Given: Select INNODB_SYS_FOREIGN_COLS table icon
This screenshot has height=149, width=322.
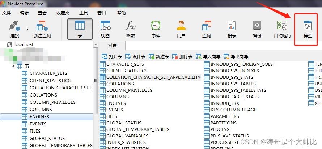Looking at the screenshot, I should point(207,64).
